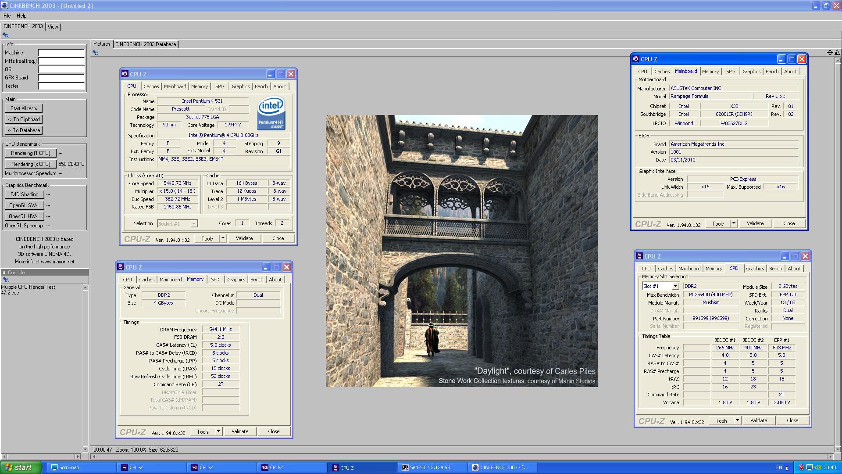This screenshot has width=842, height=474.
Task: Click the picture viewer horizontal scrollbar left arrow
Action: point(93,457)
